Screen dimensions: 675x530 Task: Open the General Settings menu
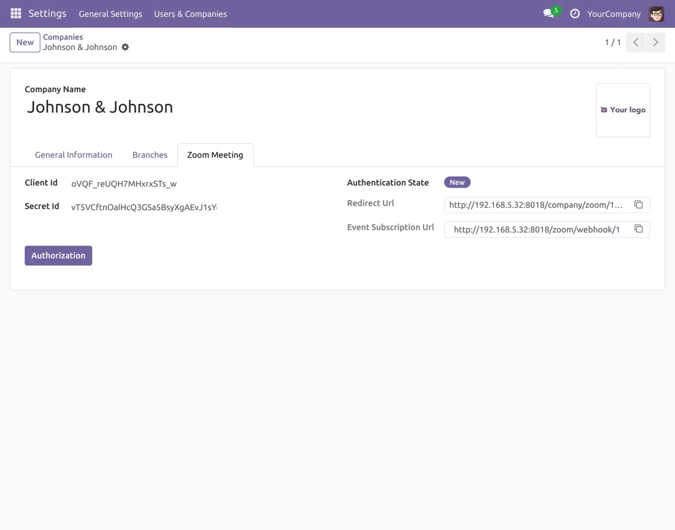pos(110,14)
